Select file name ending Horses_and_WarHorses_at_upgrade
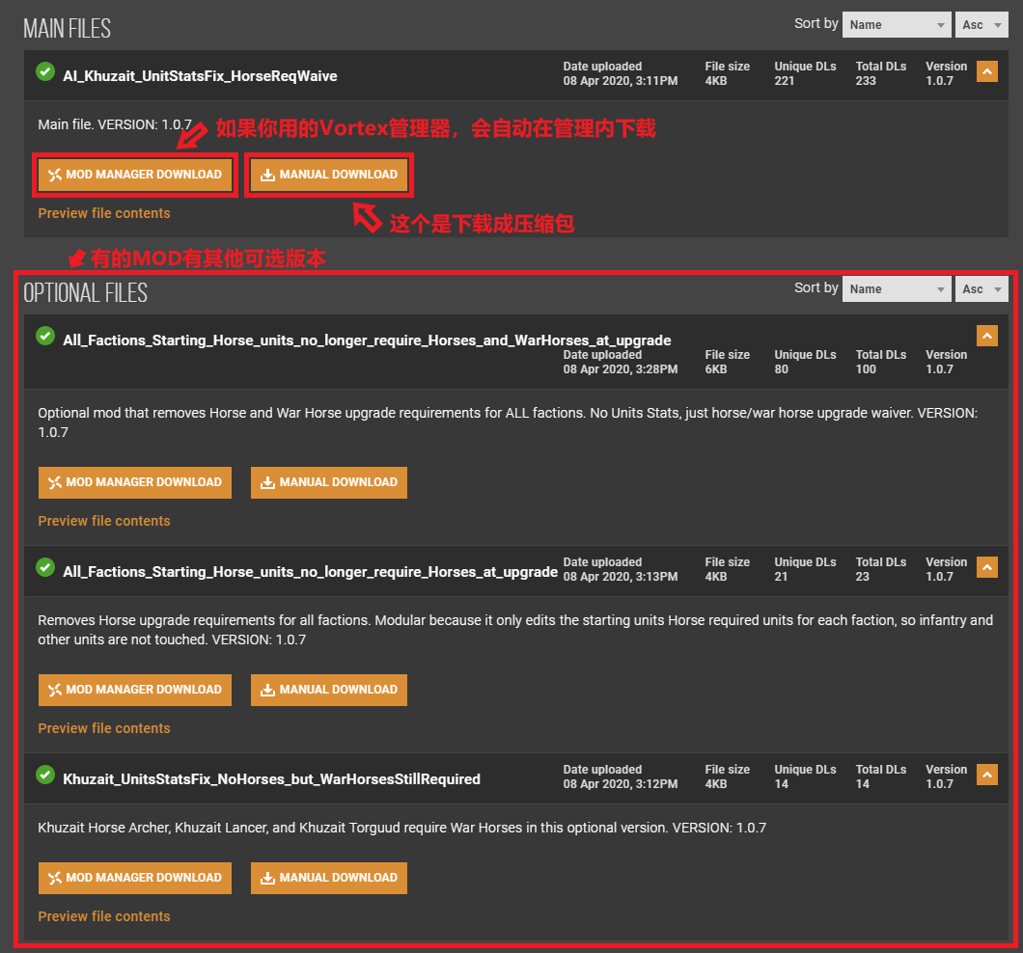1023x953 pixels. pos(367,340)
